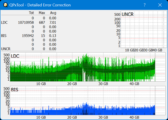
Task: Click the BIS row label in table
Action: (x=4, y=36)
